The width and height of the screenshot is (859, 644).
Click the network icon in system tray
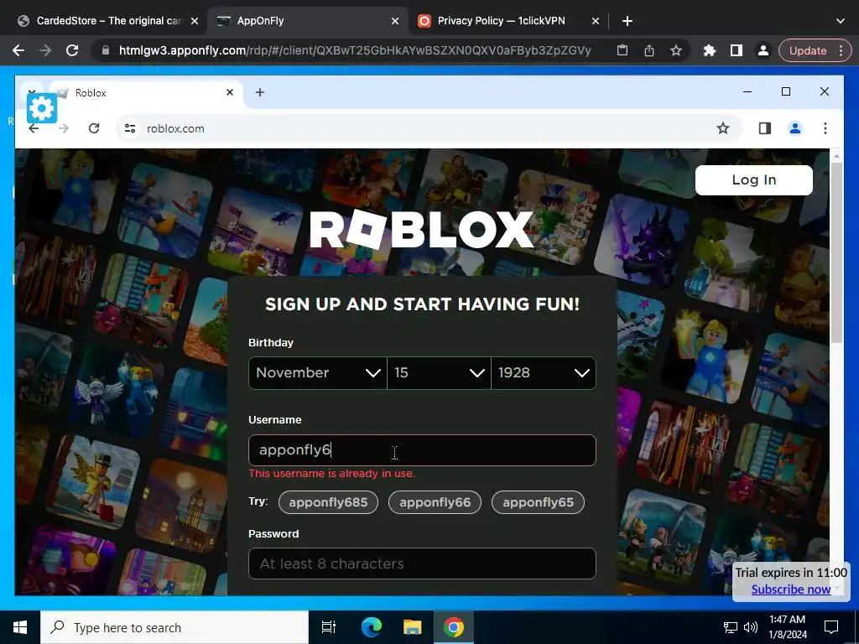click(x=731, y=627)
